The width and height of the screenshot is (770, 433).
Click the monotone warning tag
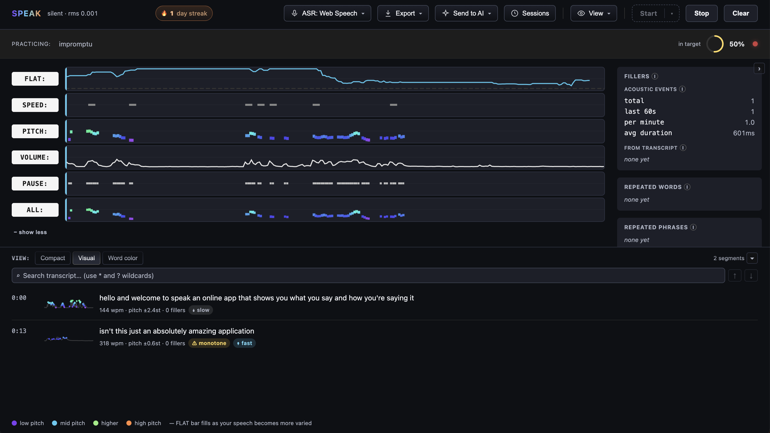click(209, 343)
